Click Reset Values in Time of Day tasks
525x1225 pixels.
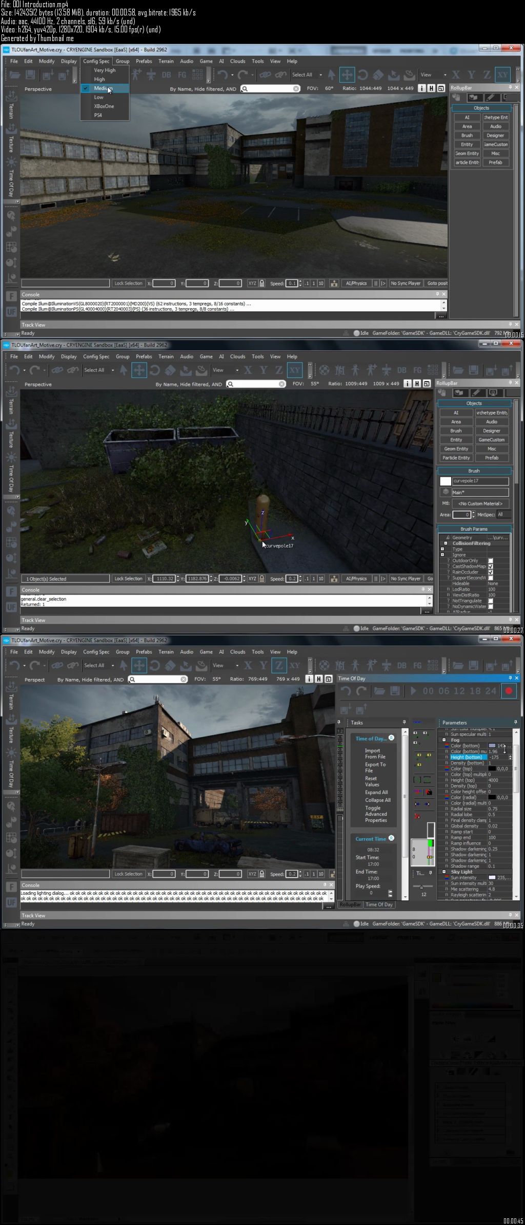(372, 782)
